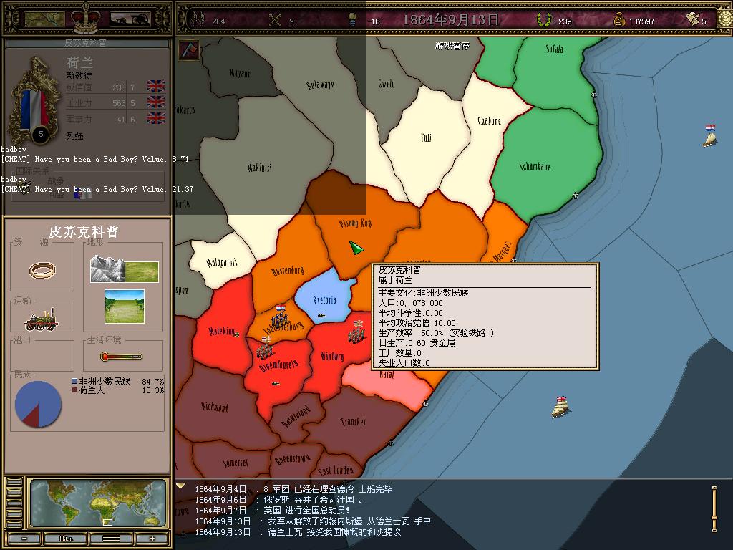Viewport: 733px width, 550px height.
Task: Click log entry about 英国 mobilization
Action: click(273, 510)
